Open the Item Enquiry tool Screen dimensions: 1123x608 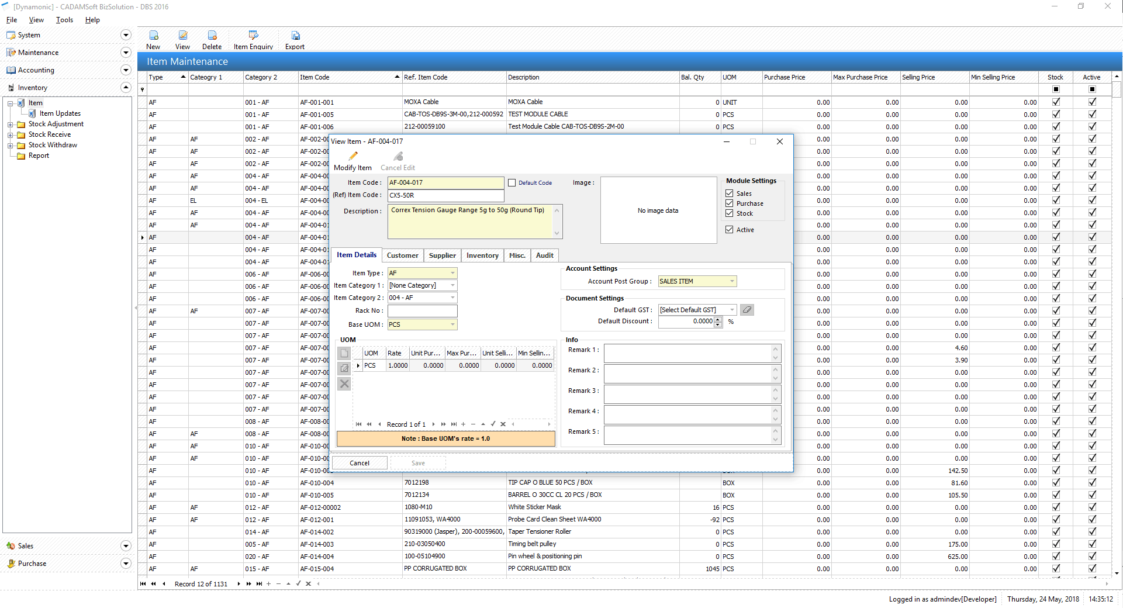(x=253, y=36)
